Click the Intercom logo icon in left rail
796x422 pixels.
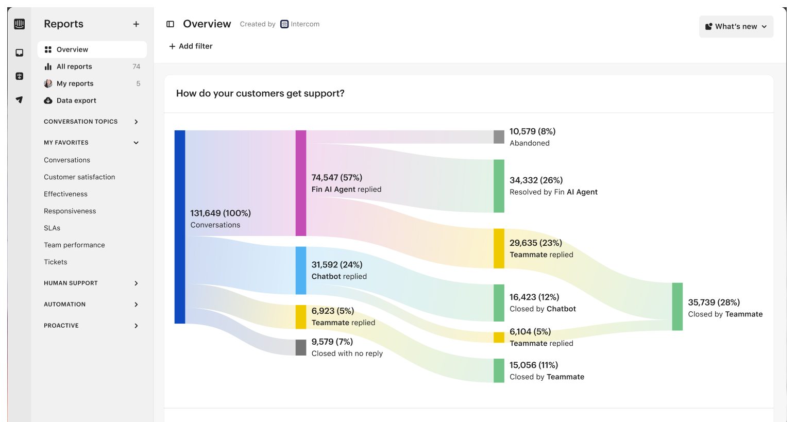click(20, 24)
